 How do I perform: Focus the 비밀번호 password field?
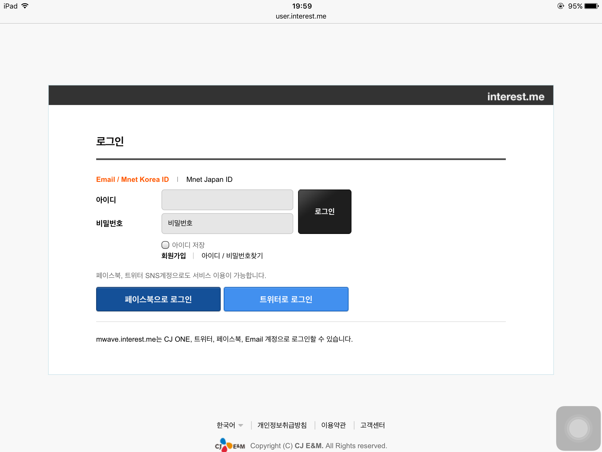pyautogui.click(x=227, y=224)
